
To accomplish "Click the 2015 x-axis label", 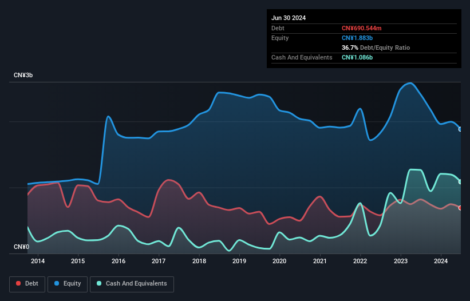I will [x=78, y=261].
